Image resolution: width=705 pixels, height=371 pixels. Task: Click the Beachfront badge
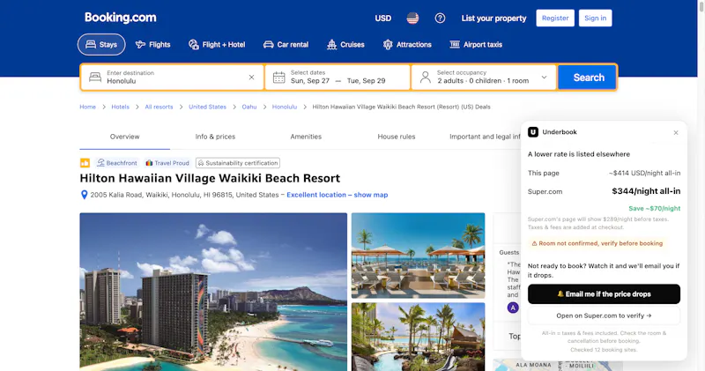117,163
